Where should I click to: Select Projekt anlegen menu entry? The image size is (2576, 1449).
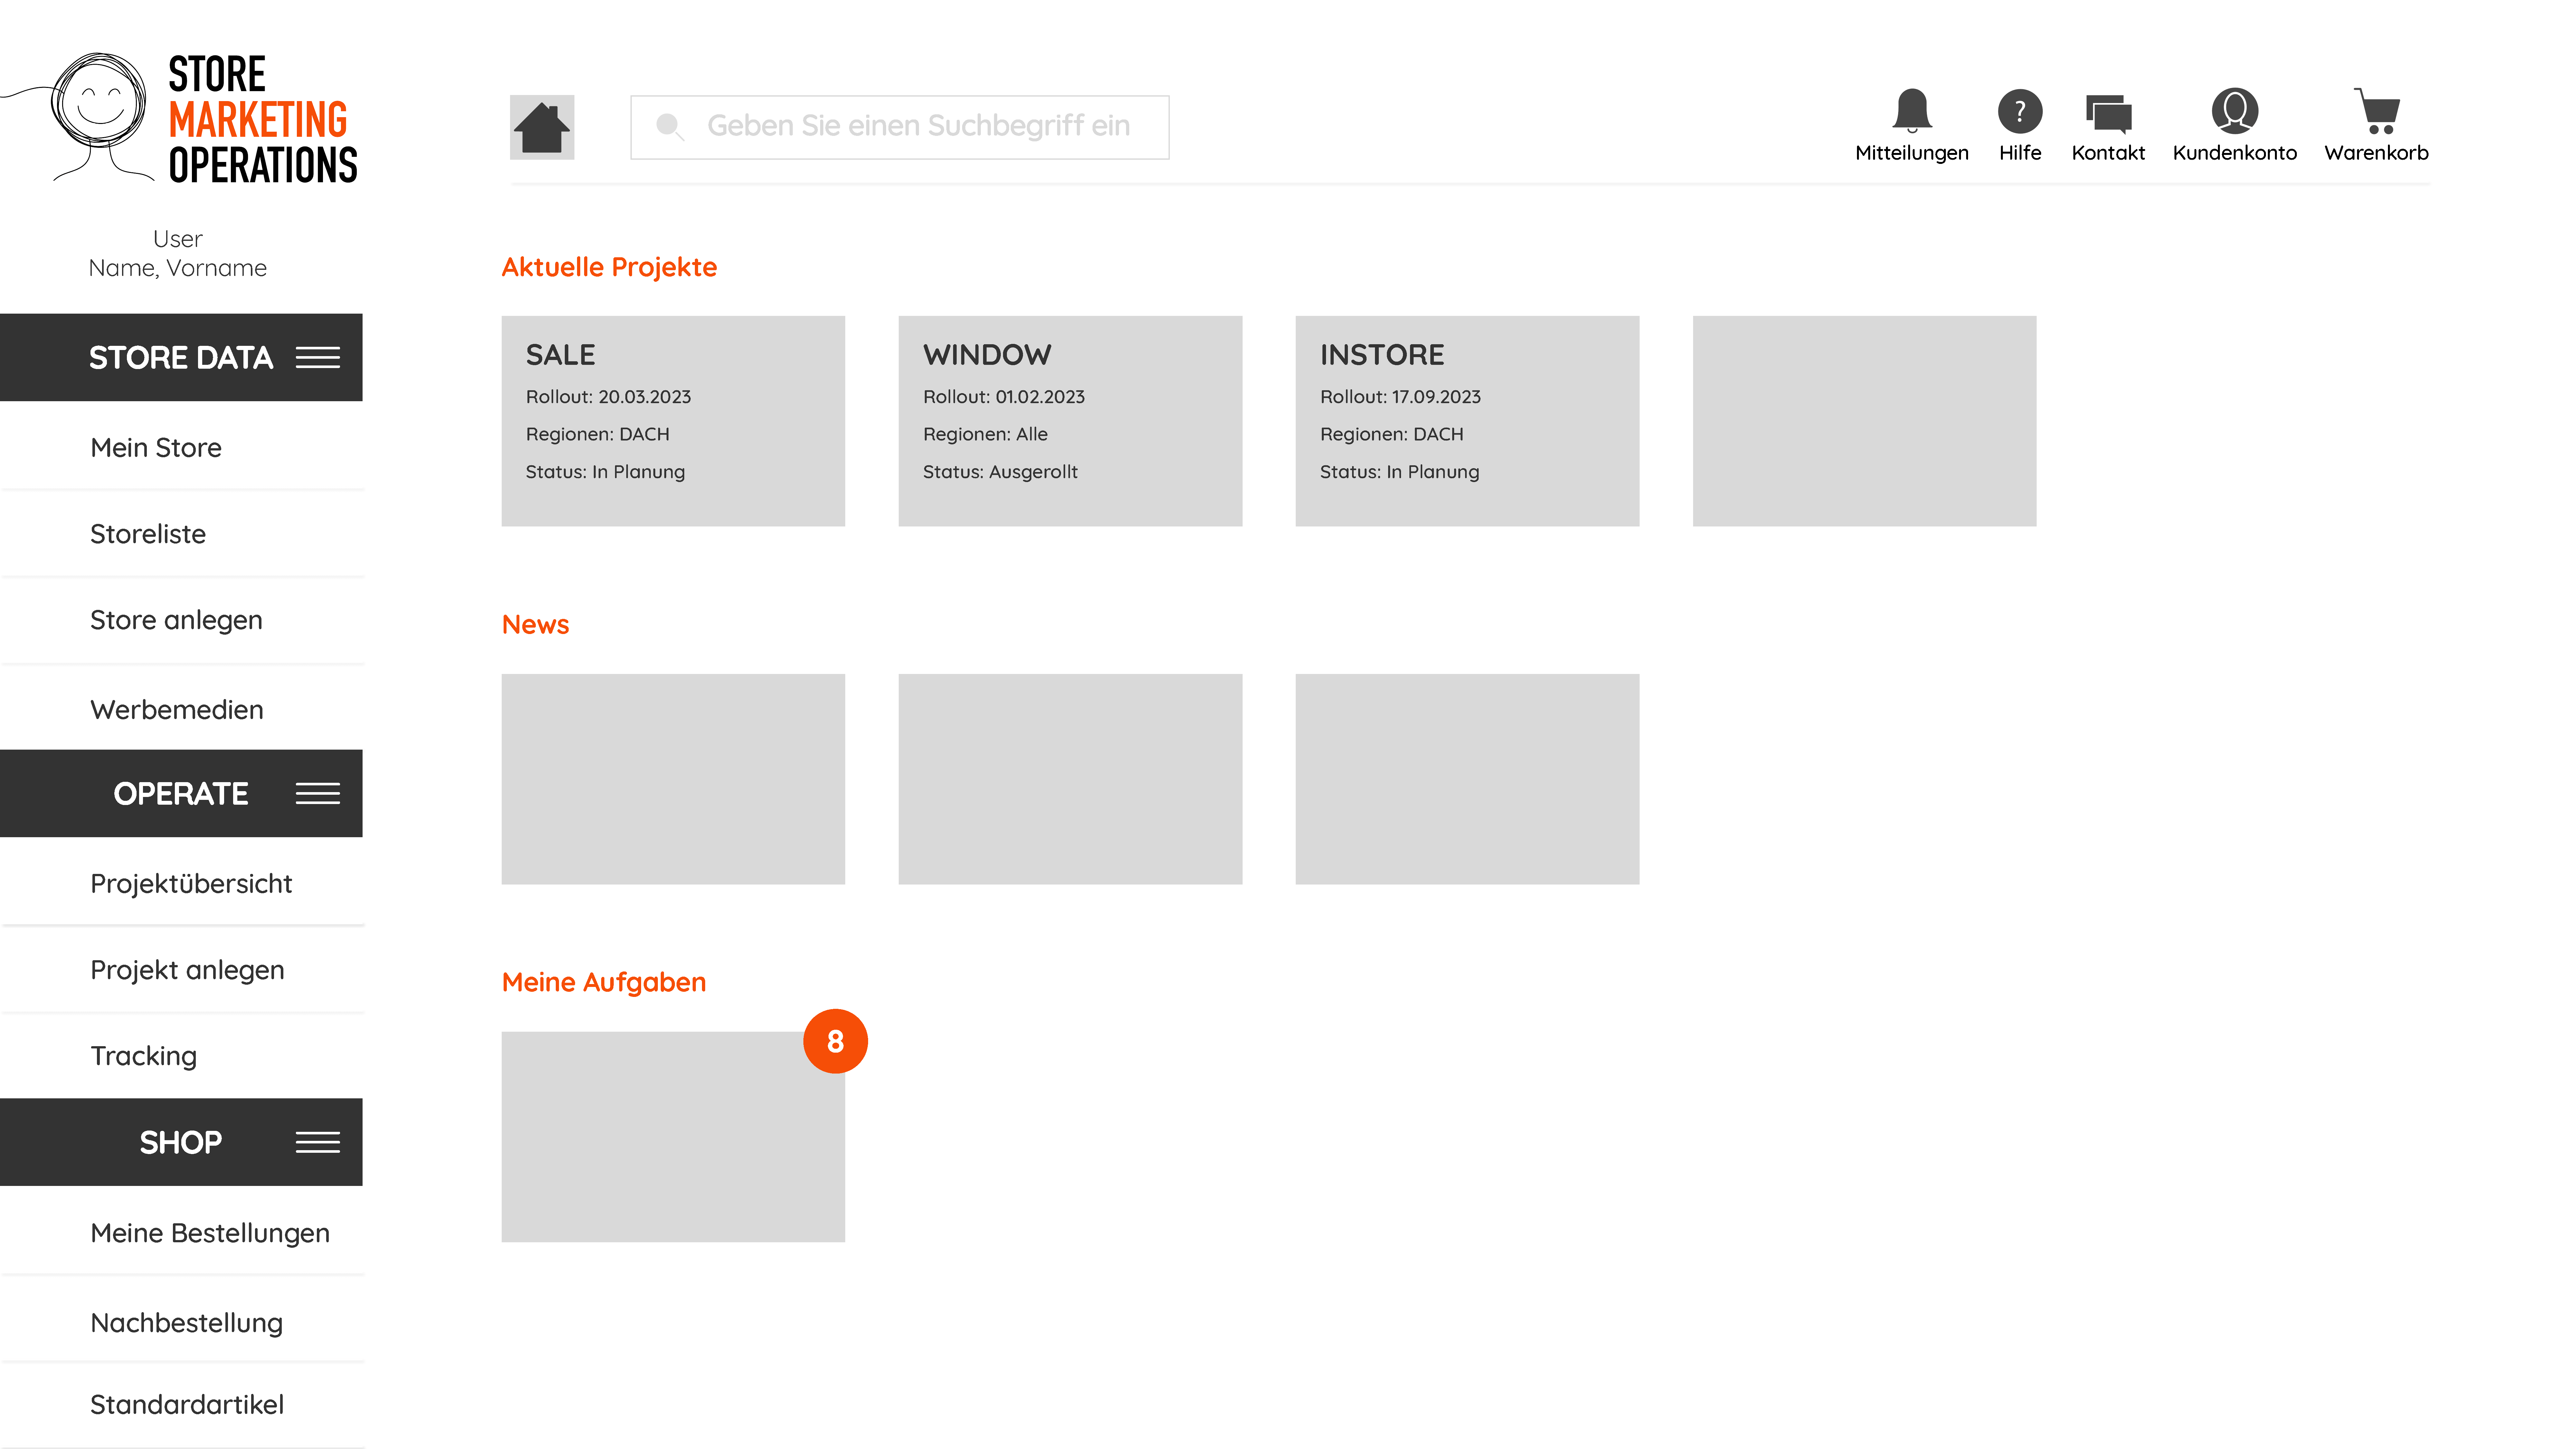181,970
